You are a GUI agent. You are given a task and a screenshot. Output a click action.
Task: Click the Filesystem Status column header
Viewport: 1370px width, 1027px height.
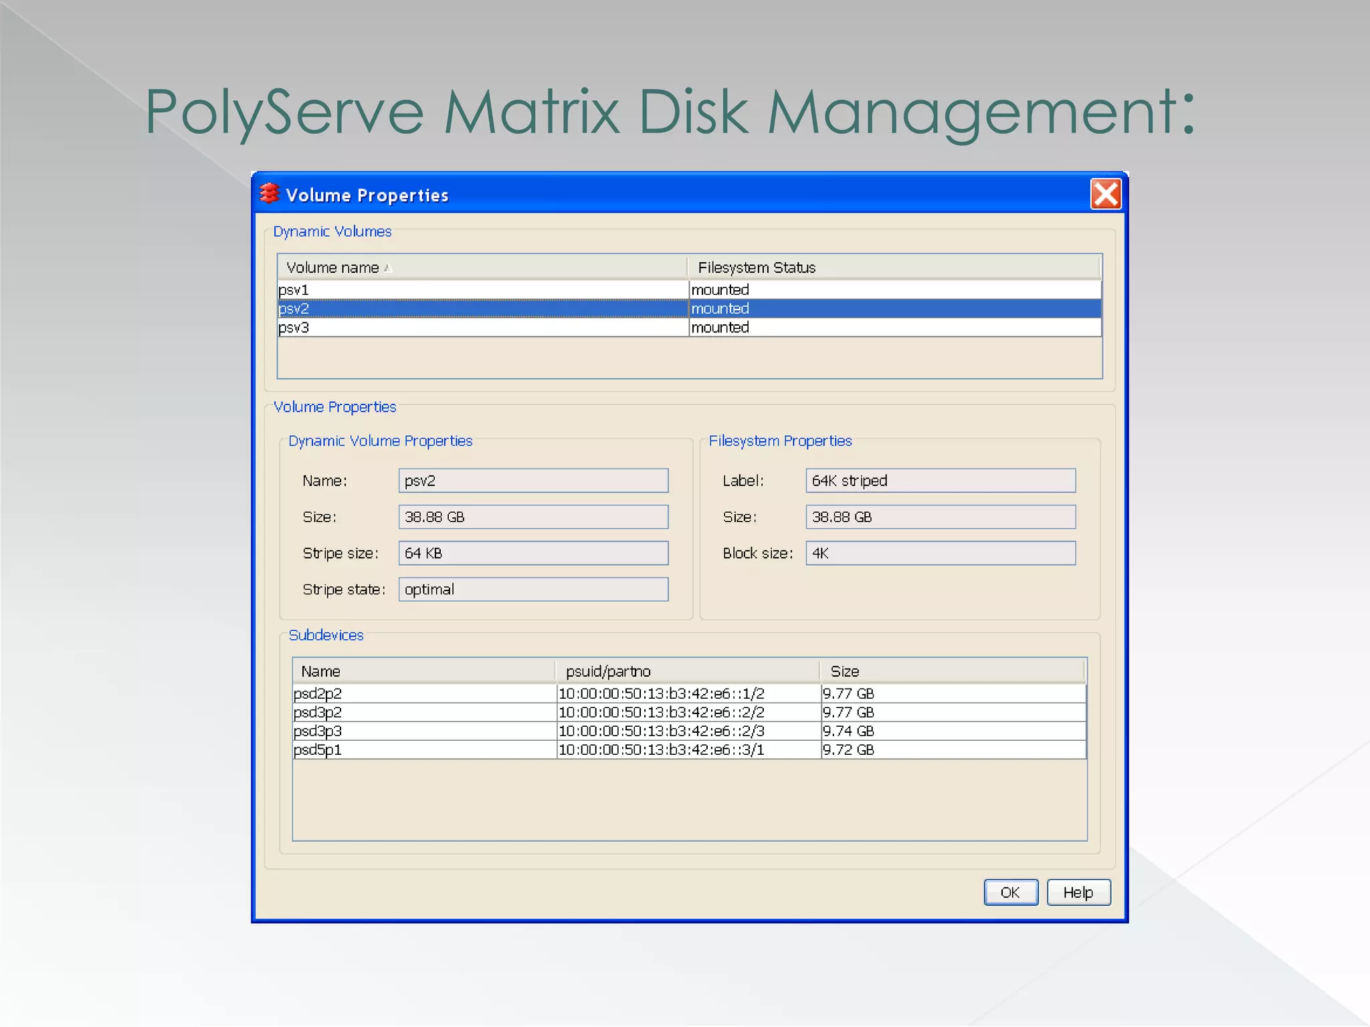pyautogui.click(x=894, y=267)
